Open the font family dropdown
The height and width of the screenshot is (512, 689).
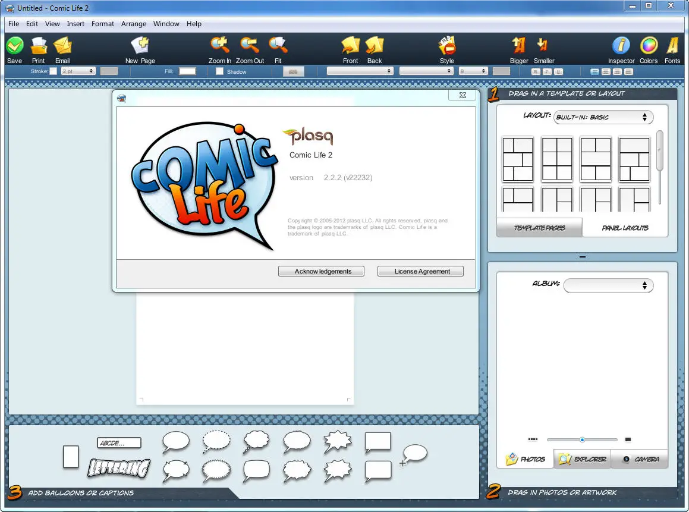tap(360, 71)
